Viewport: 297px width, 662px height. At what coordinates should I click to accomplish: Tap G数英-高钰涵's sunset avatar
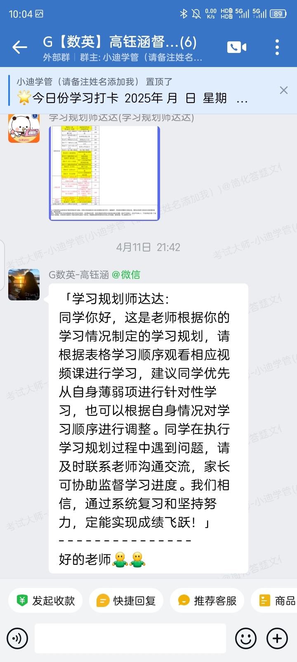(24, 285)
